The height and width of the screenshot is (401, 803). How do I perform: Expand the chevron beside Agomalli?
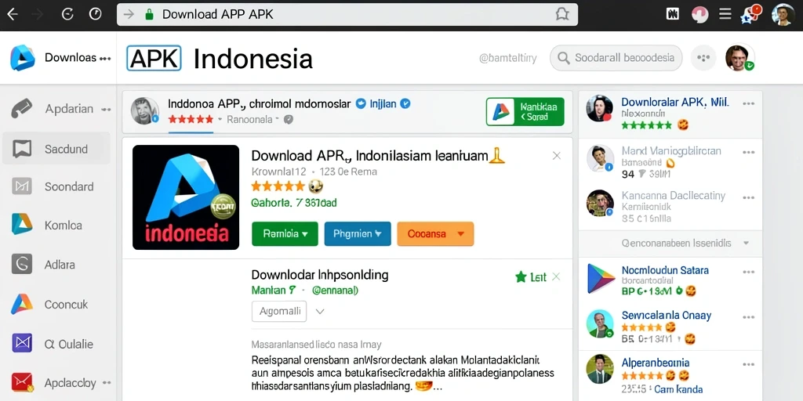[320, 311]
